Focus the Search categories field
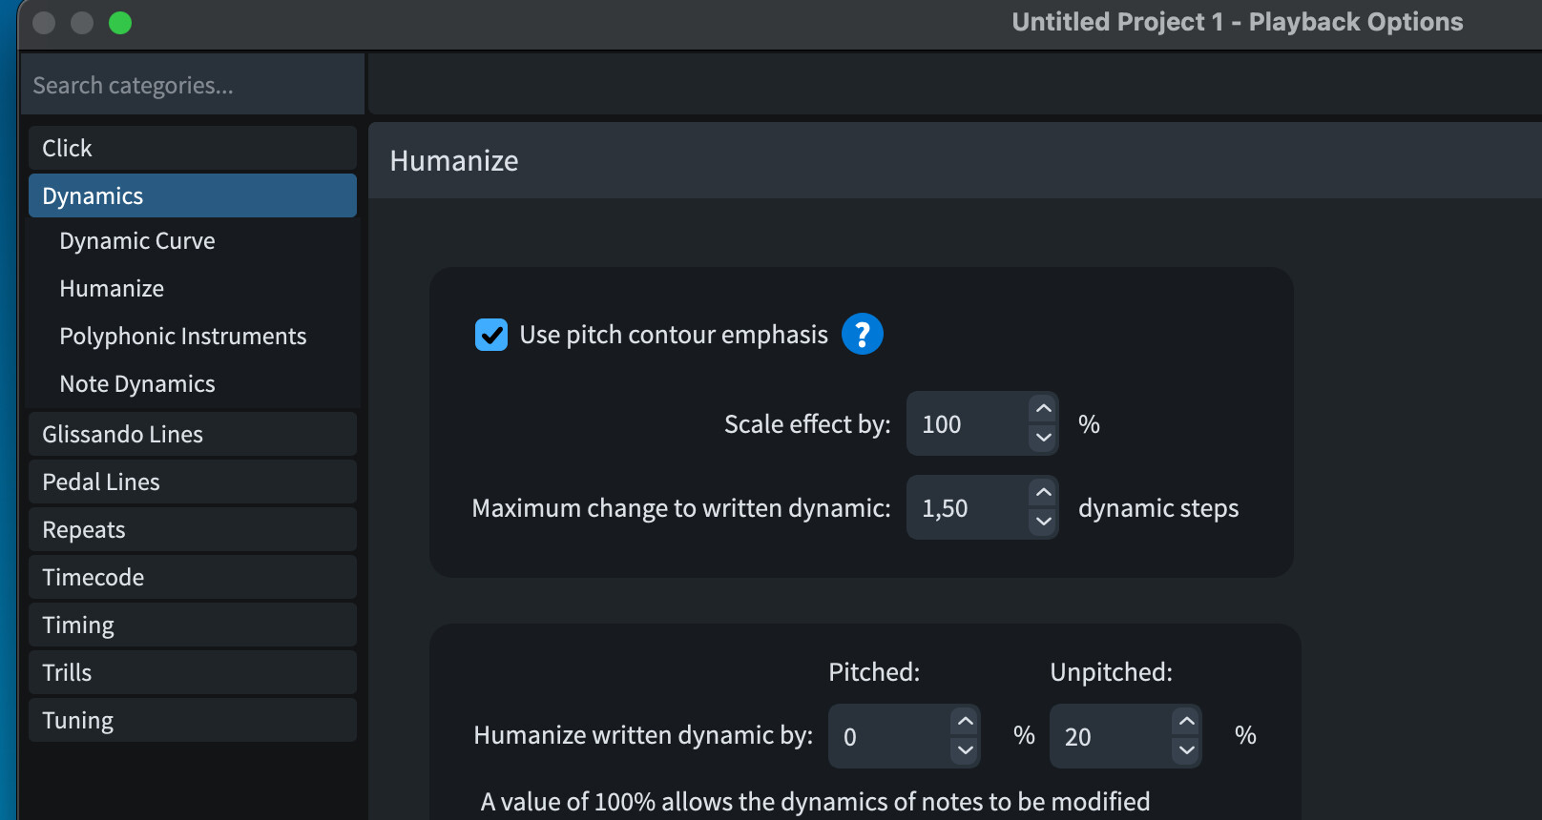The image size is (1542, 820). pos(191,86)
